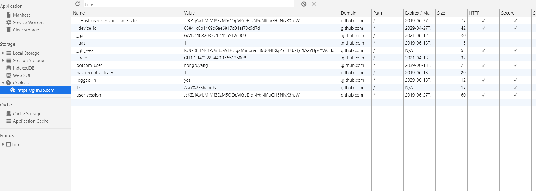Click the Secure checkmark for tz cookie
The width and height of the screenshot is (536, 191).
coord(515,88)
